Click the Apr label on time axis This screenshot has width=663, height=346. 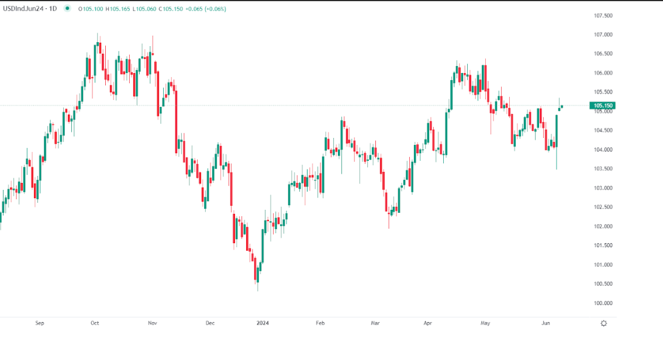click(x=428, y=323)
